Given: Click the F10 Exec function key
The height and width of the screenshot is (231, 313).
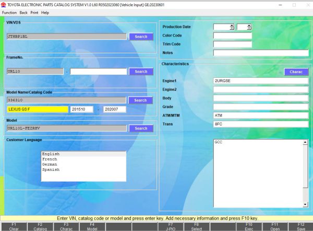Looking at the screenshot, I should (249, 227).
